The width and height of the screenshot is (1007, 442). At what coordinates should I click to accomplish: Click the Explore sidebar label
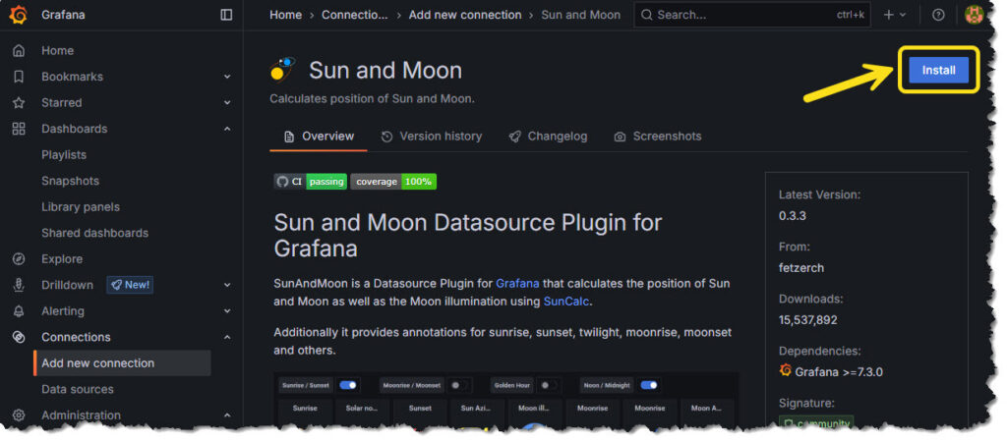coord(62,259)
